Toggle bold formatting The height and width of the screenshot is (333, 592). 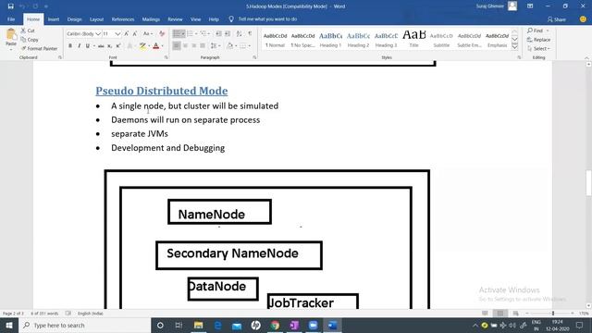(x=70, y=46)
